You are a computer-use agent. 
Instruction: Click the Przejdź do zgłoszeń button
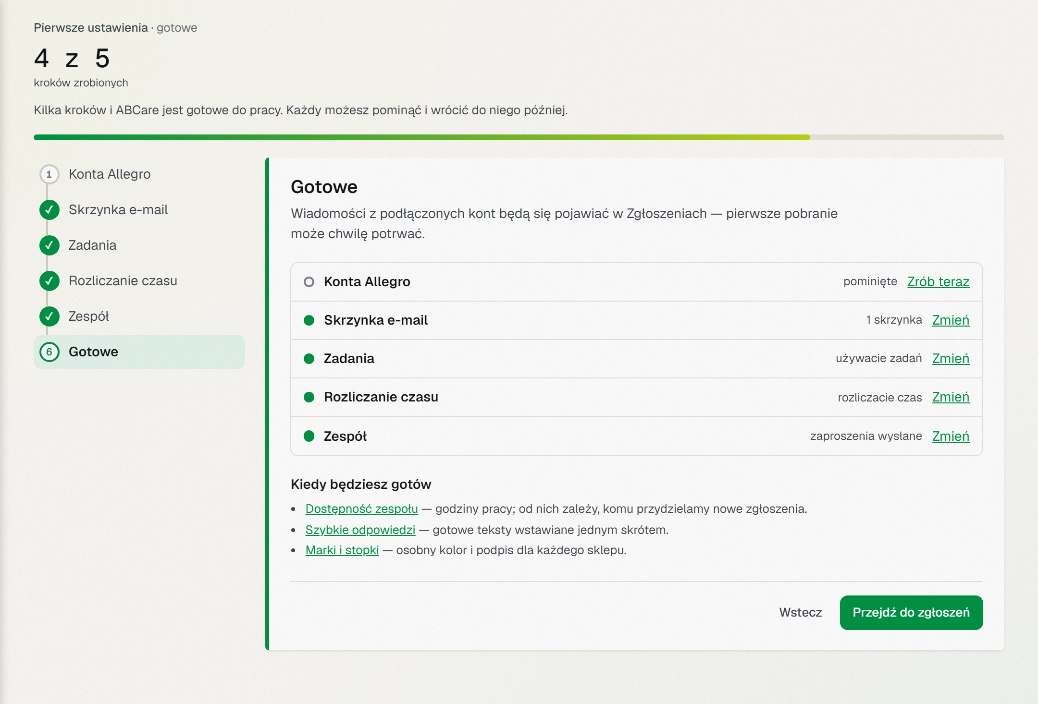pos(911,613)
